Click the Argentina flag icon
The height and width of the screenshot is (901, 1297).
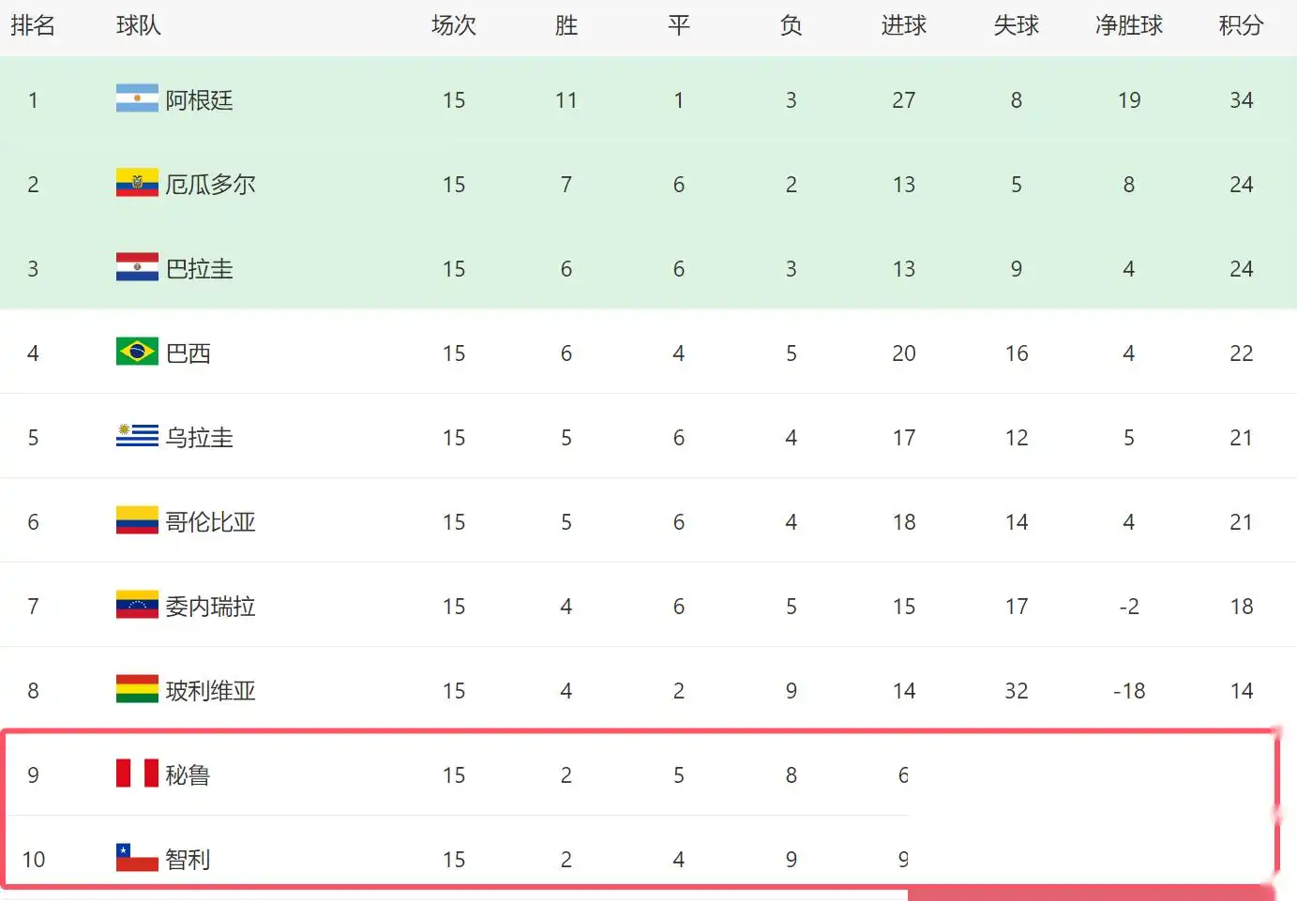click(137, 98)
